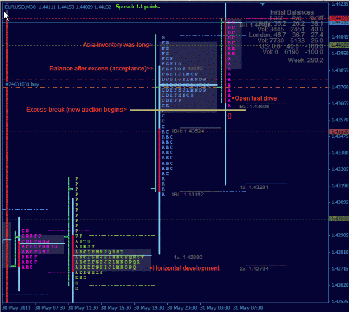Click the 1.42810 price axis label
350x313 pixels.
pos(340,252)
